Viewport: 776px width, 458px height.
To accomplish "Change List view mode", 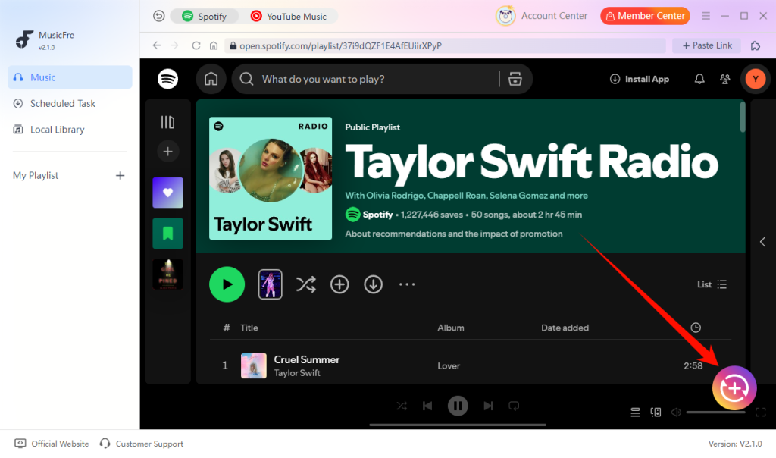I will tap(712, 284).
